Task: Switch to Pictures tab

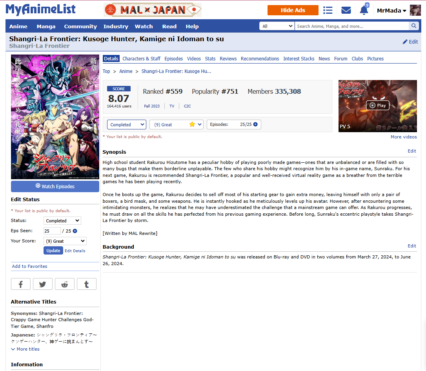Action: [x=375, y=59]
